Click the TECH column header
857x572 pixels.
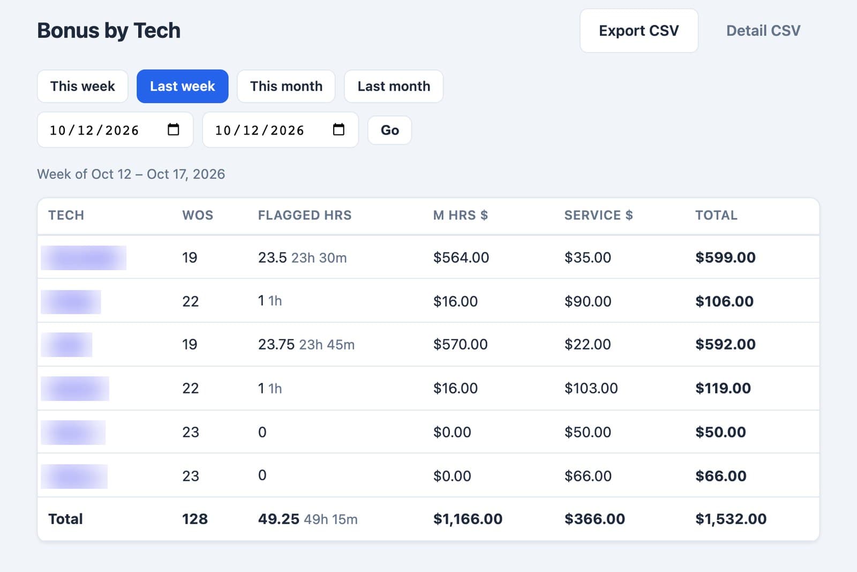point(66,216)
